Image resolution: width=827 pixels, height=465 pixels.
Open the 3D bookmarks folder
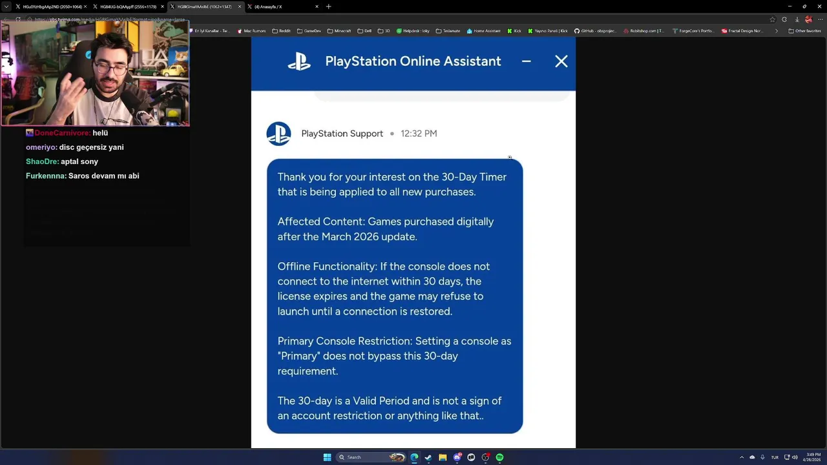pos(384,31)
